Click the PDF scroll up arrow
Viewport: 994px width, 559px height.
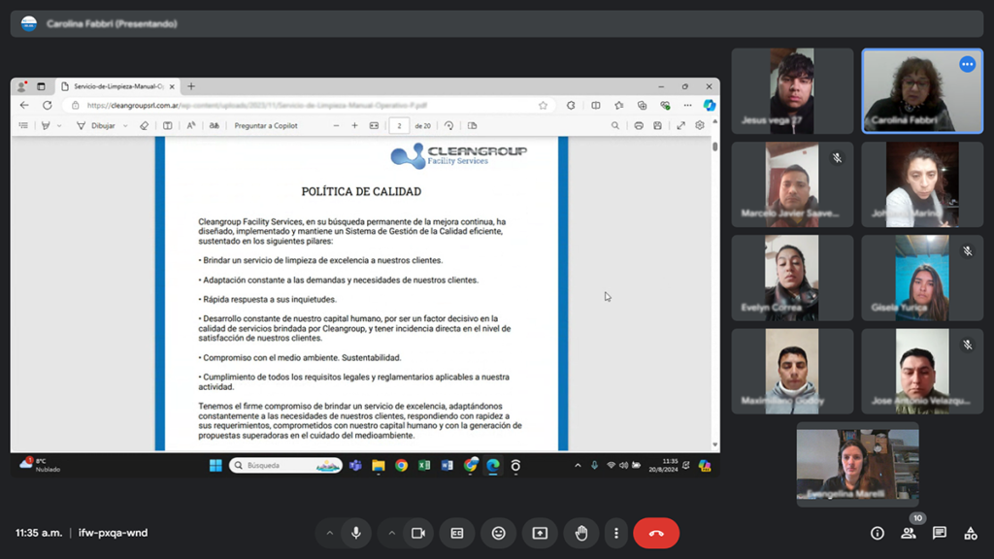click(715, 121)
